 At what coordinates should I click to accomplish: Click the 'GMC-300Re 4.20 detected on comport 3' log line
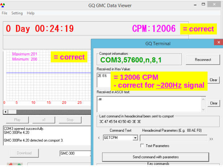coord(34,140)
